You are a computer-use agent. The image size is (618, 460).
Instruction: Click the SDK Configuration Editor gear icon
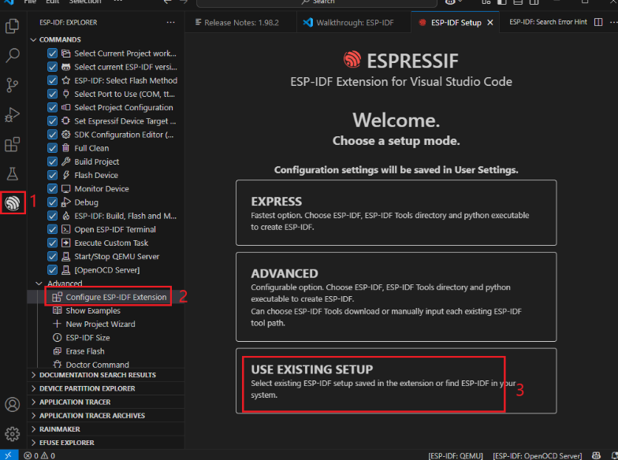[x=66, y=135]
